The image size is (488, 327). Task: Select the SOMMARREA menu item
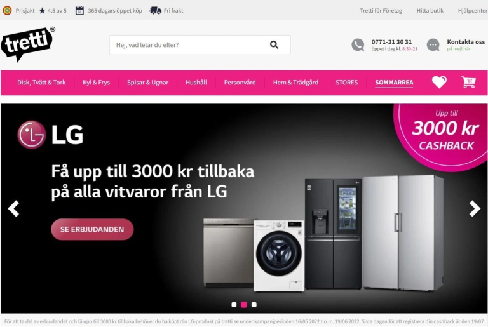[x=394, y=83]
